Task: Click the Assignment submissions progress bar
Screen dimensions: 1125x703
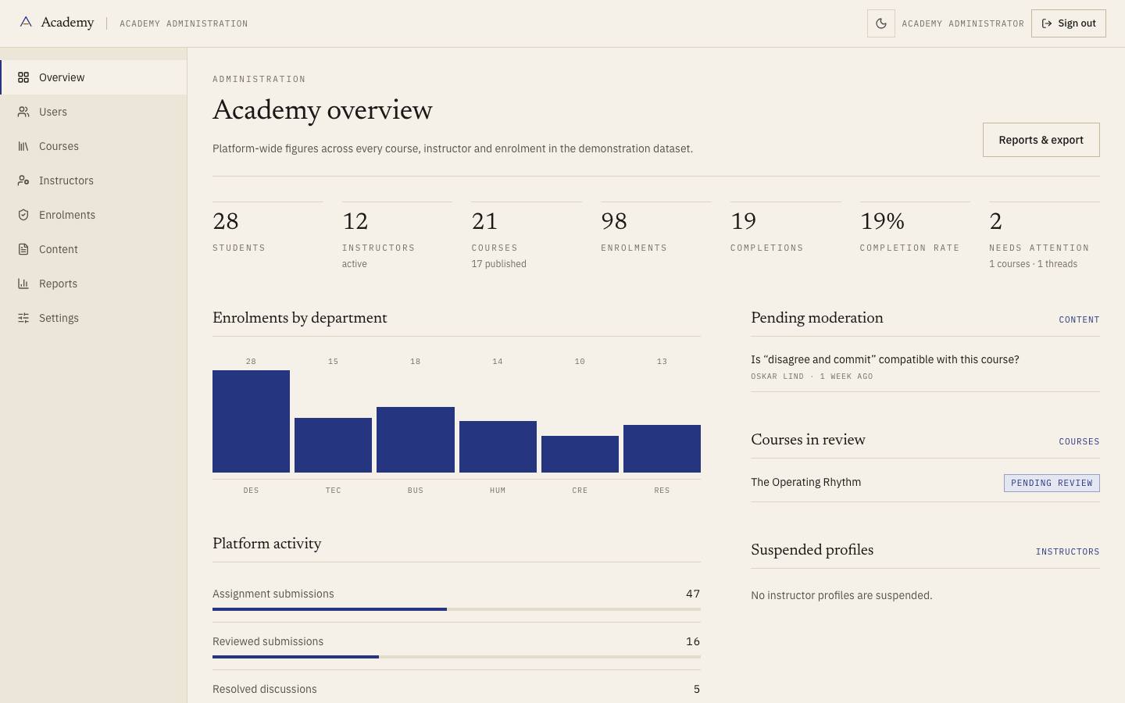Action: (456, 609)
